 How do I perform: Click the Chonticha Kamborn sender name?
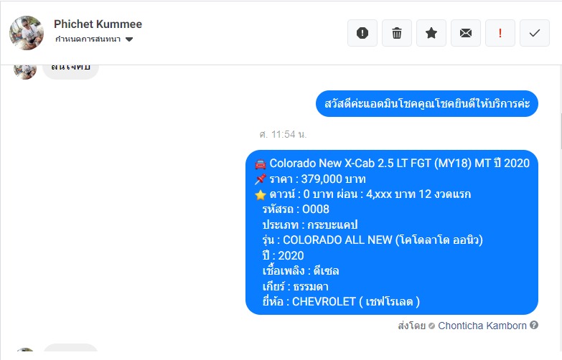pyautogui.click(x=482, y=326)
